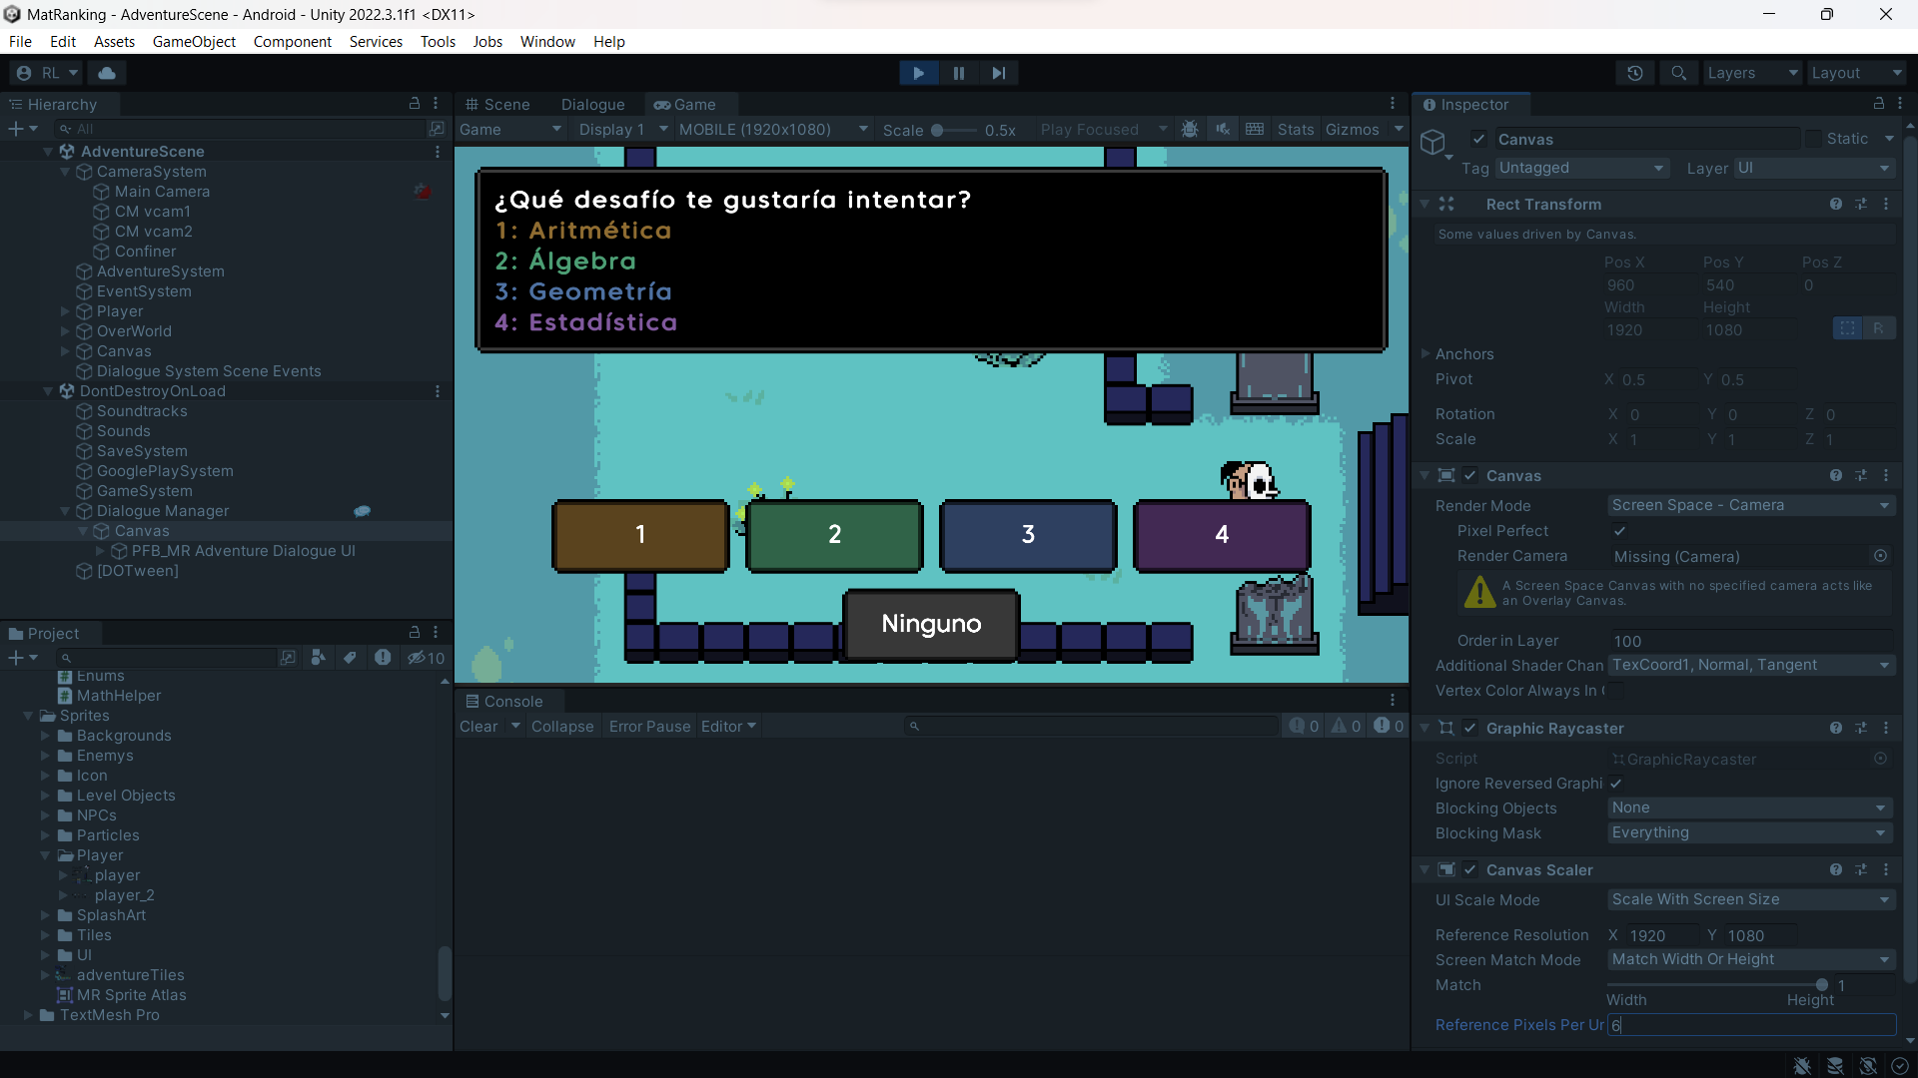1918x1078 pixels.
Task: Toggle the Vertex Color Always In checkbox
Action: coord(1617,691)
